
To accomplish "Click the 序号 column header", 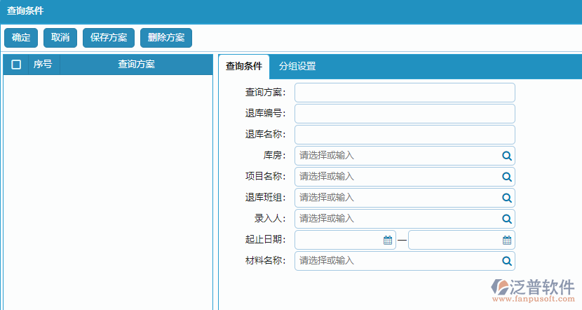I will pos(43,65).
